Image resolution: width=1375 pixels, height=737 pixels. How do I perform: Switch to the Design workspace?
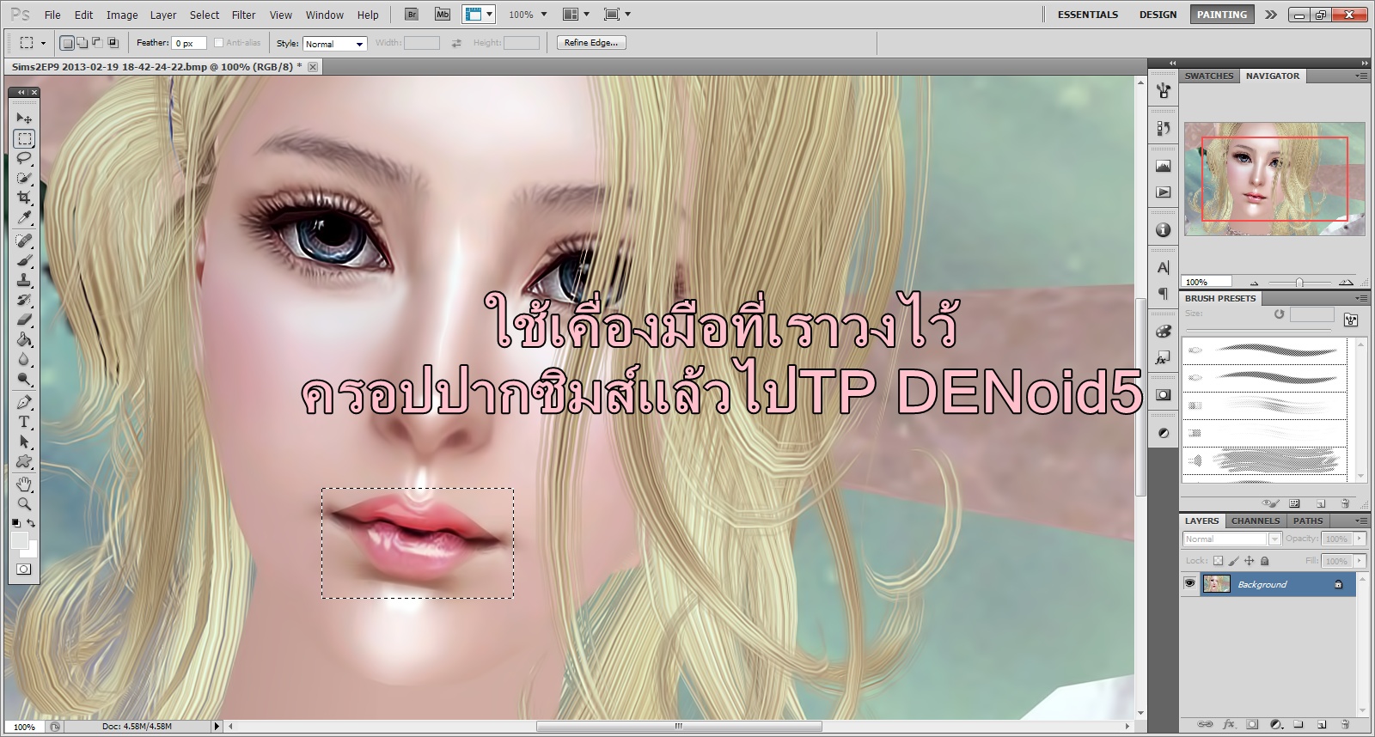[x=1158, y=15]
